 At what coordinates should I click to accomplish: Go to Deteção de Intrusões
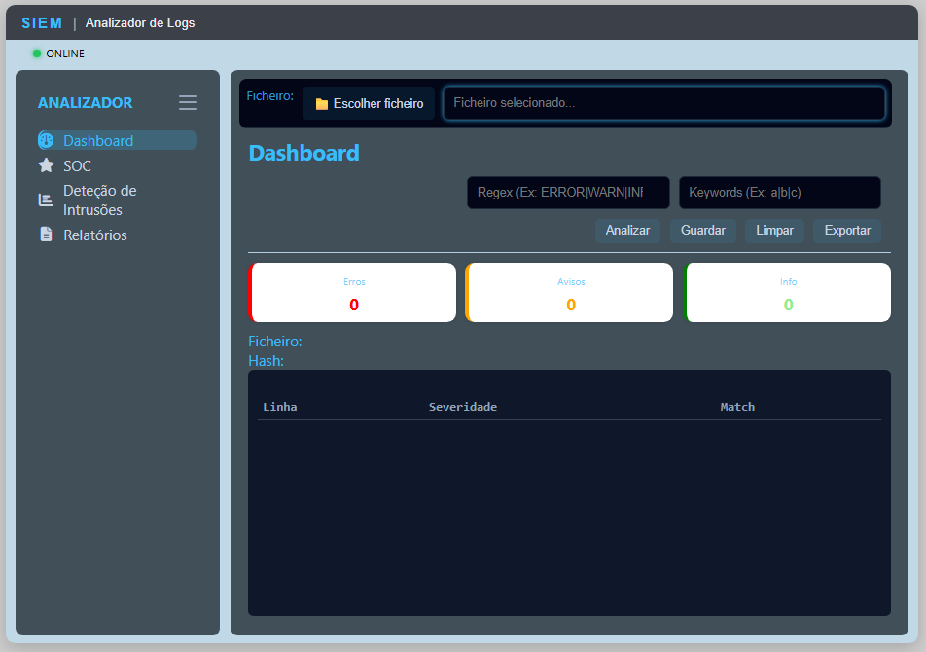tap(100, 200)
